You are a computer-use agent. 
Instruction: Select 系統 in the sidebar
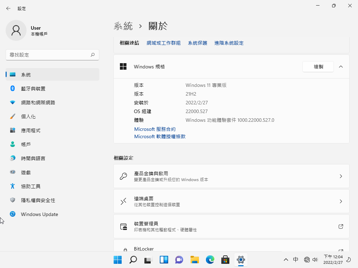52,75
